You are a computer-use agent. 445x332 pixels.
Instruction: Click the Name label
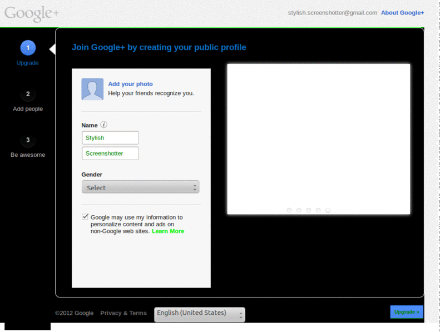[90, 125]
